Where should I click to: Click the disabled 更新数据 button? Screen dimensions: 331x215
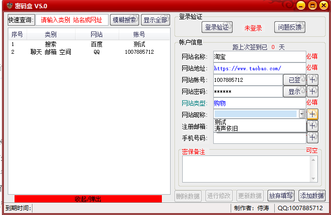tap(250, 196)
